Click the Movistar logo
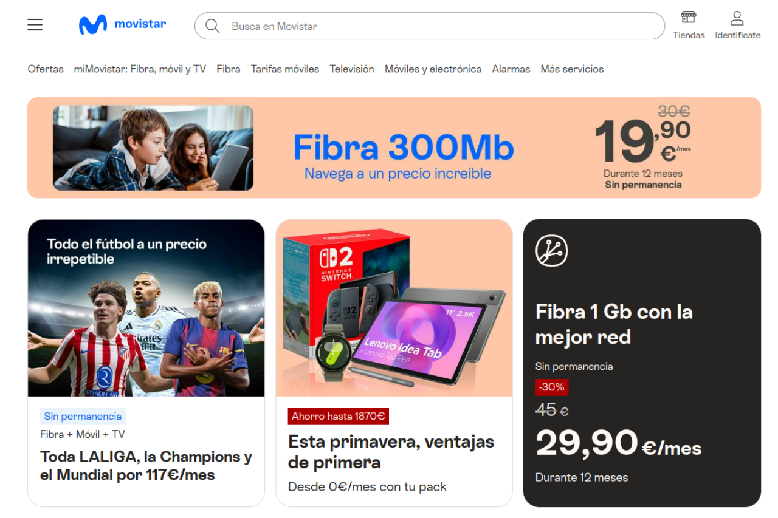This screenshot has height=518, width=778. 122,25
